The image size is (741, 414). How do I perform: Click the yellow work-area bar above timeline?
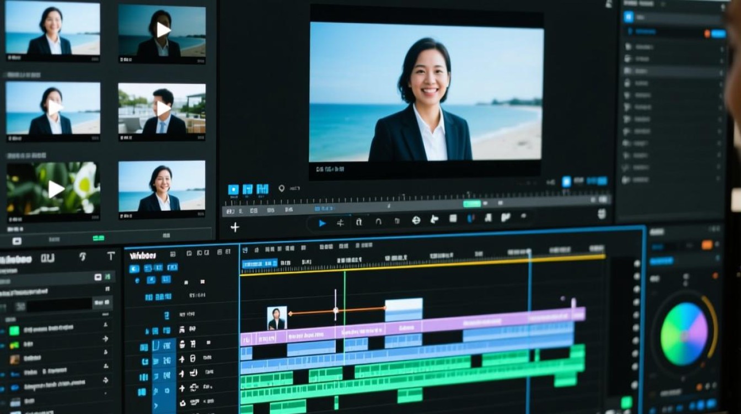(x=423, y=266)
